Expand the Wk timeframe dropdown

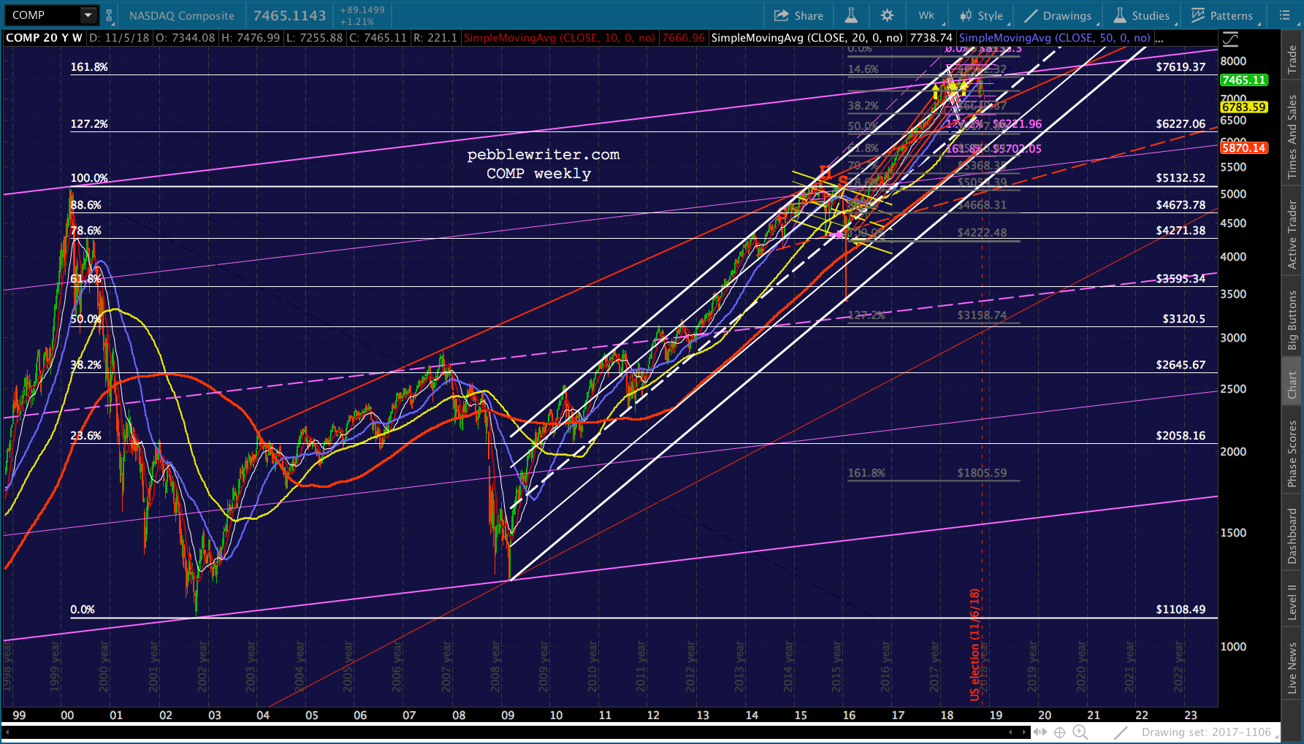tap(927, 15)
